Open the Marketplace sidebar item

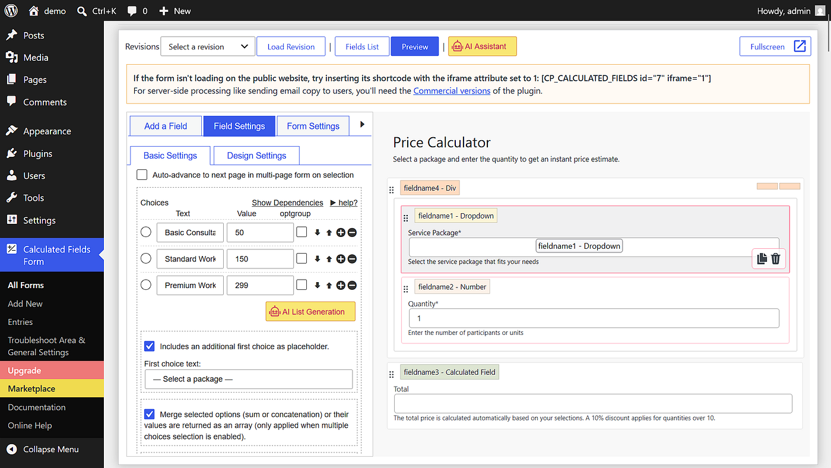52,388
